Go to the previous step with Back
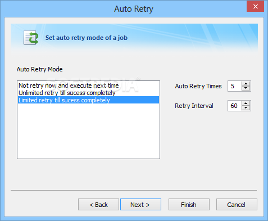268x221 pixels. (x=98, y=205)
